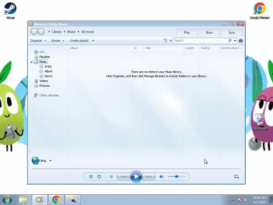Turn on shuffle in playback controls
The height and width of the screenshot is (205, 273).
click(x=91, y=177)
